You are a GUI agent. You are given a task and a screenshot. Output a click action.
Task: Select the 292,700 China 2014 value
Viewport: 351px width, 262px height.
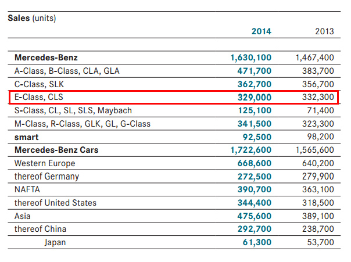(x=255, y=229)
